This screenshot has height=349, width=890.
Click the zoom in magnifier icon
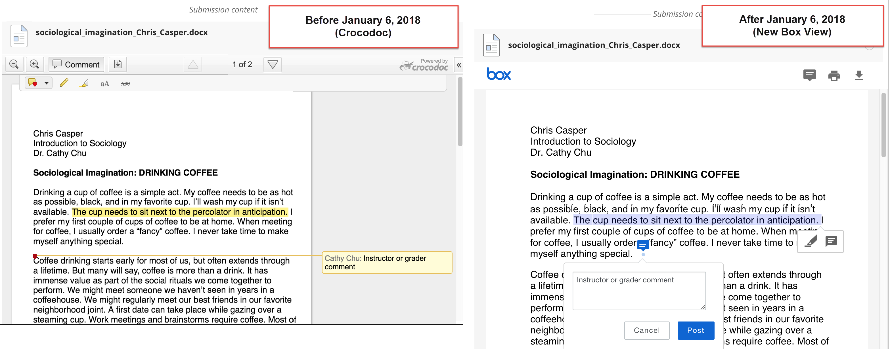34,64
